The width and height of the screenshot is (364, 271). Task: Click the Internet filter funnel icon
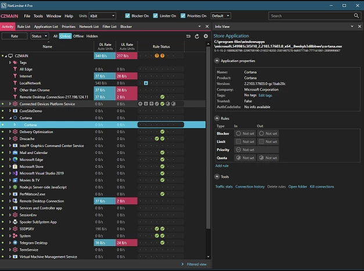pyautogui.click(x=15, y=76)
